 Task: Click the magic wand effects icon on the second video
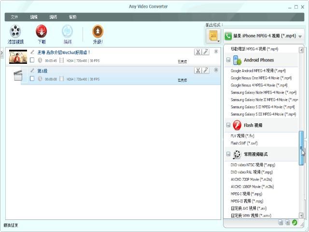point(206,71)
